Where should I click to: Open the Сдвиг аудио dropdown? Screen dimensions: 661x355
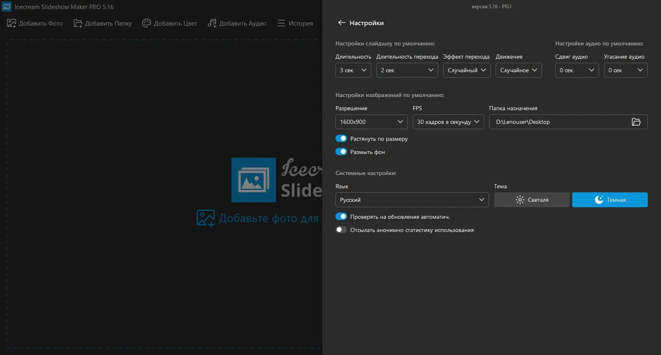577,70
